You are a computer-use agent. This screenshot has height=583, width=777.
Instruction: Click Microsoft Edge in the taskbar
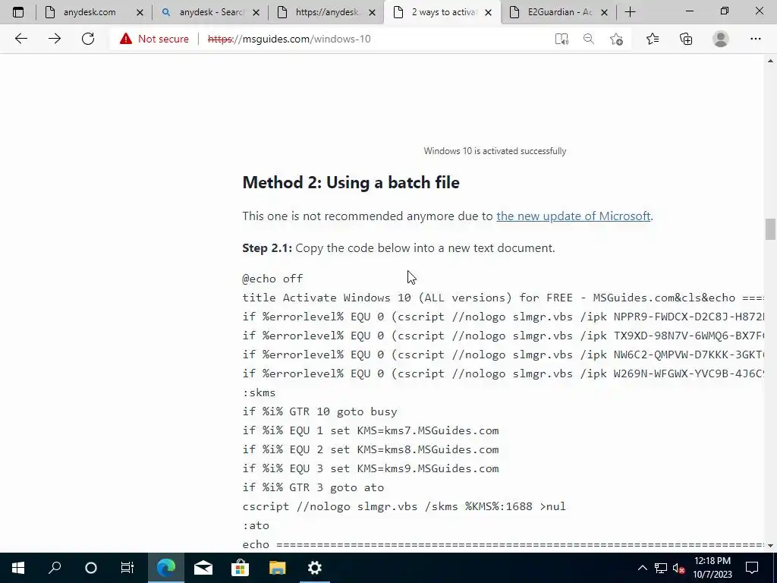pyautogui.click(x=166, y=568)
